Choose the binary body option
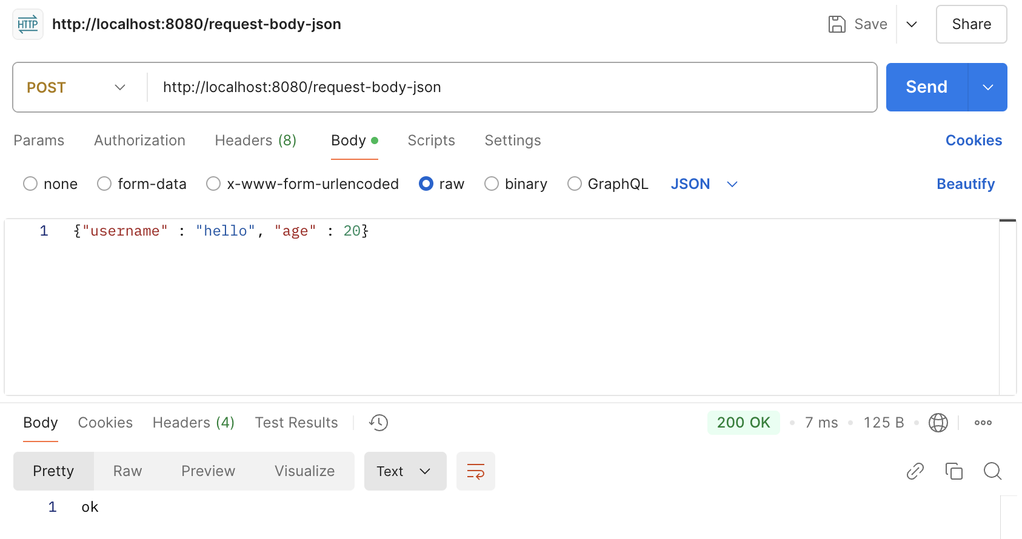 coord(492,184)
